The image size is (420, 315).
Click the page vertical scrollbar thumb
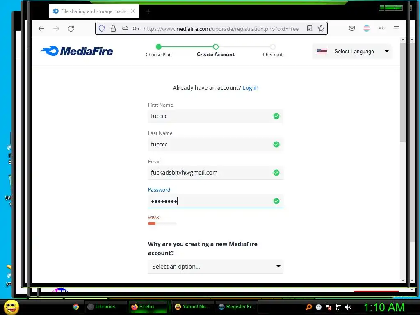(x=403, y=93)
